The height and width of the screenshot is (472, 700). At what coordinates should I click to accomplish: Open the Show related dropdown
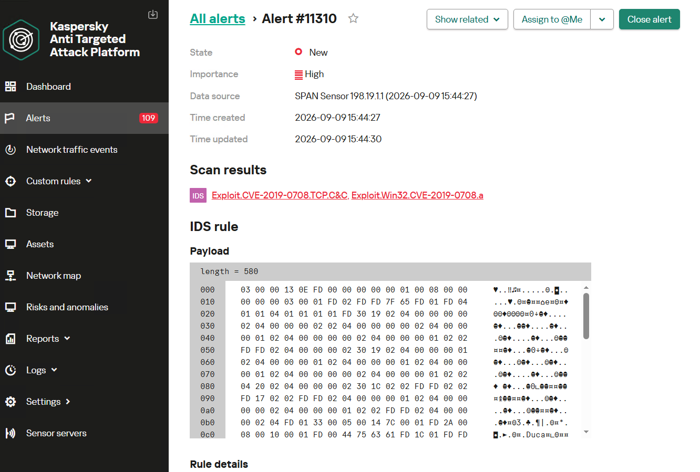(467, 19)
